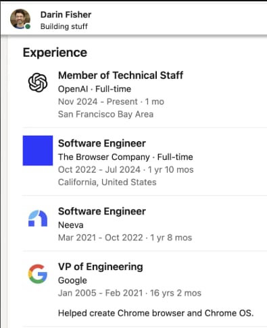Screen dimensions: 267x328
Task: Click the Chrome browser description text
Action: 156,313
